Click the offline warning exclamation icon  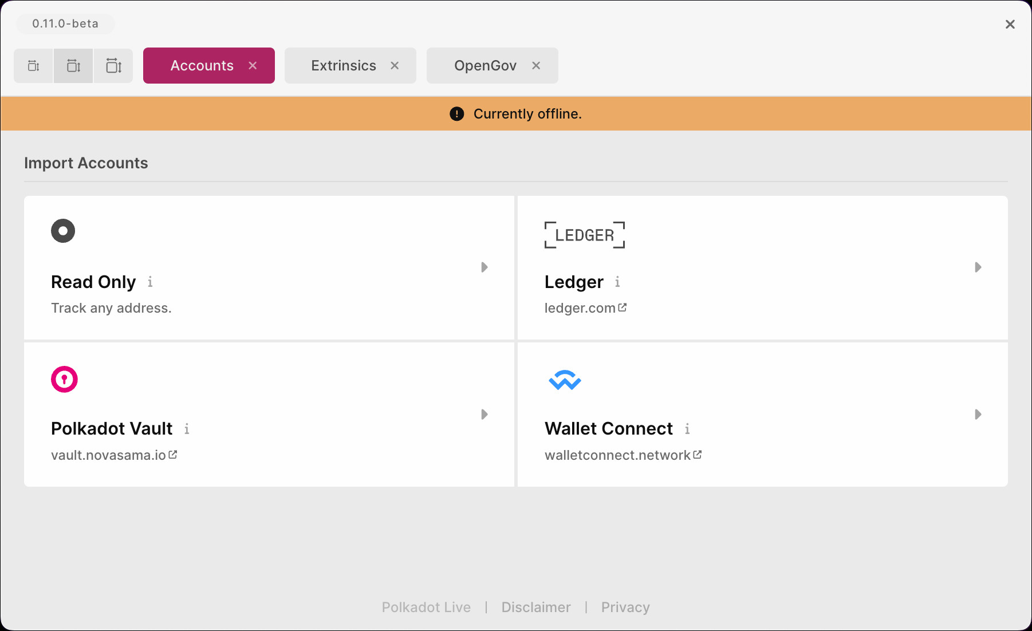tap(456, 114)
